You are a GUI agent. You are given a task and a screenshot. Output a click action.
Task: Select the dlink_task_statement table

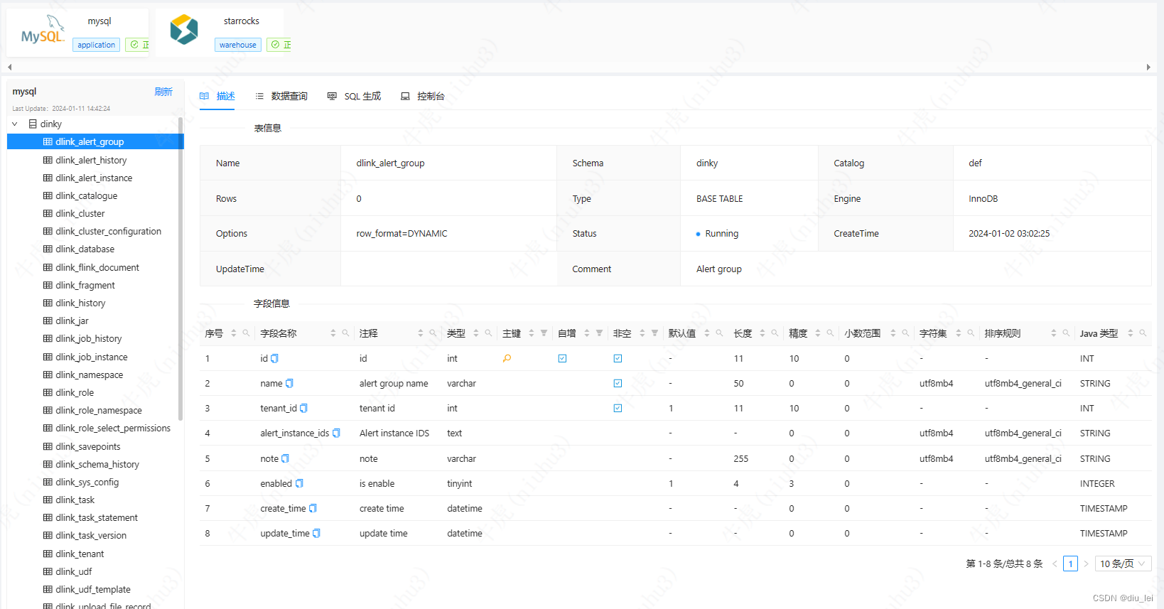pos(95,518)
